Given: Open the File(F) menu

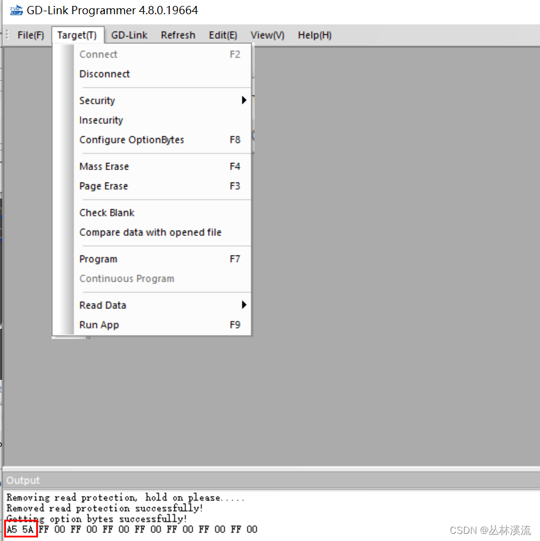Looking at the screenshot, I should pyautogui.click(x=31, y=35).
